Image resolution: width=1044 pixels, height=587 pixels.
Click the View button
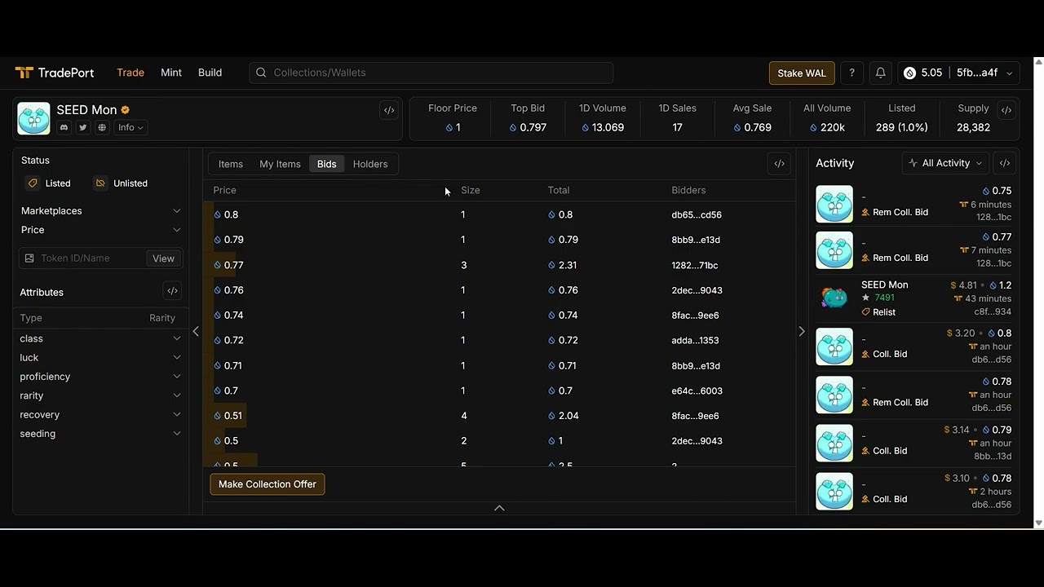point(163,258)
